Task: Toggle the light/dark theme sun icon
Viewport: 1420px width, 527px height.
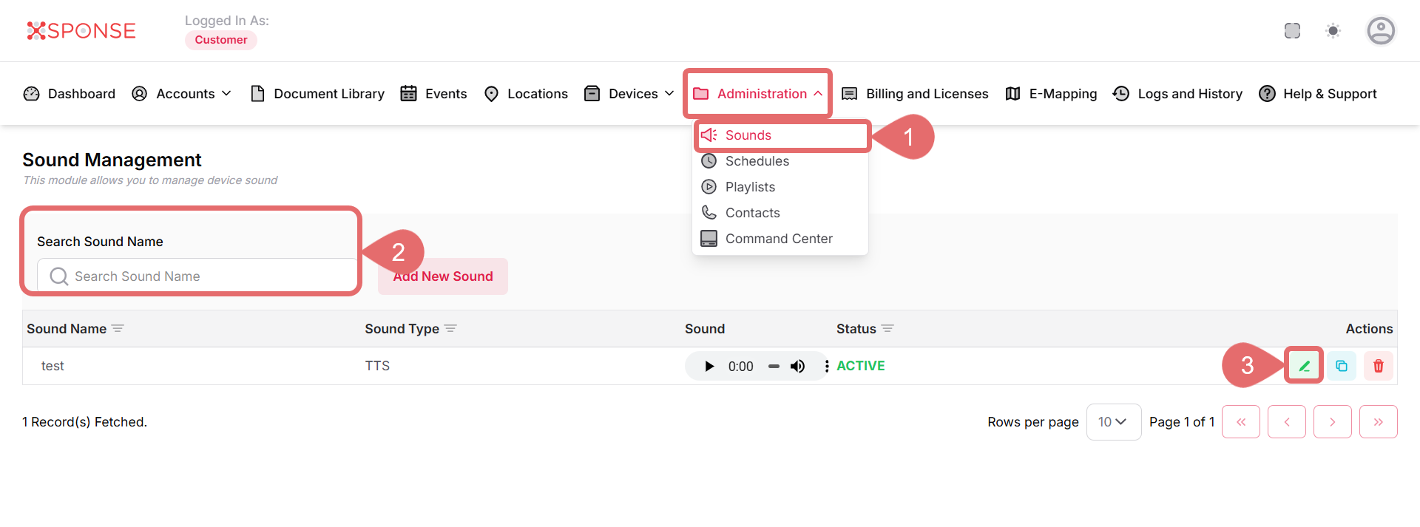Action: pyautogui.click(x=1333, y=30)
